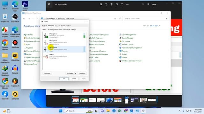The height and width of the screenshot is (114, 204).
Task: Click the heart favorite icon in Photos
Action: [117, 4]
